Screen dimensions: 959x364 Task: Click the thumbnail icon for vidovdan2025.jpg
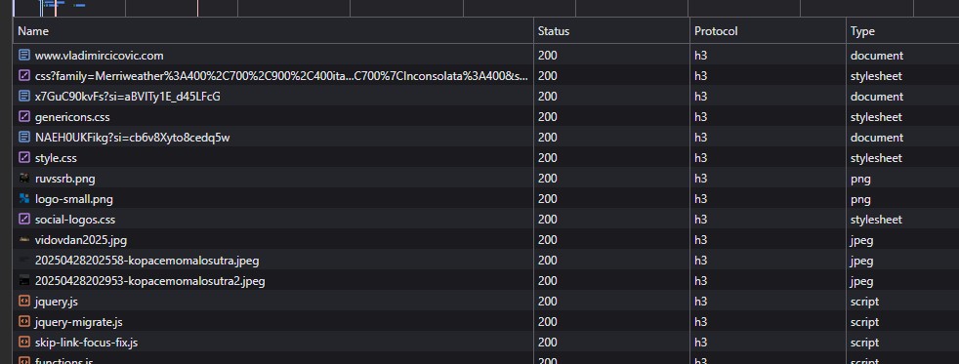click(x=24, y=240)
